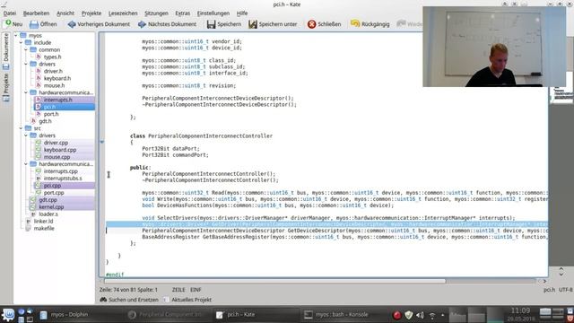The width and height of the screenshot is (574, 323).
Task: Collapse src hardwarecommunication folder
Action: point(26,164)
